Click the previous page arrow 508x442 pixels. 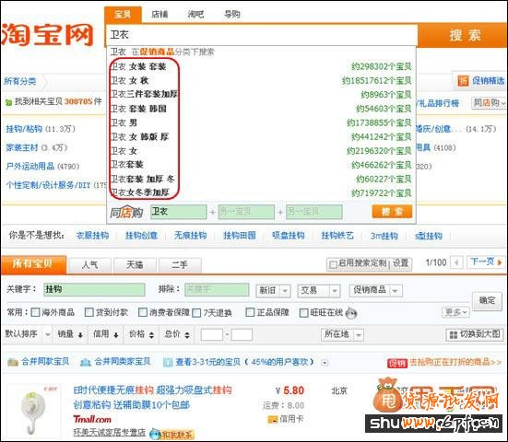(x=456, y=262)
